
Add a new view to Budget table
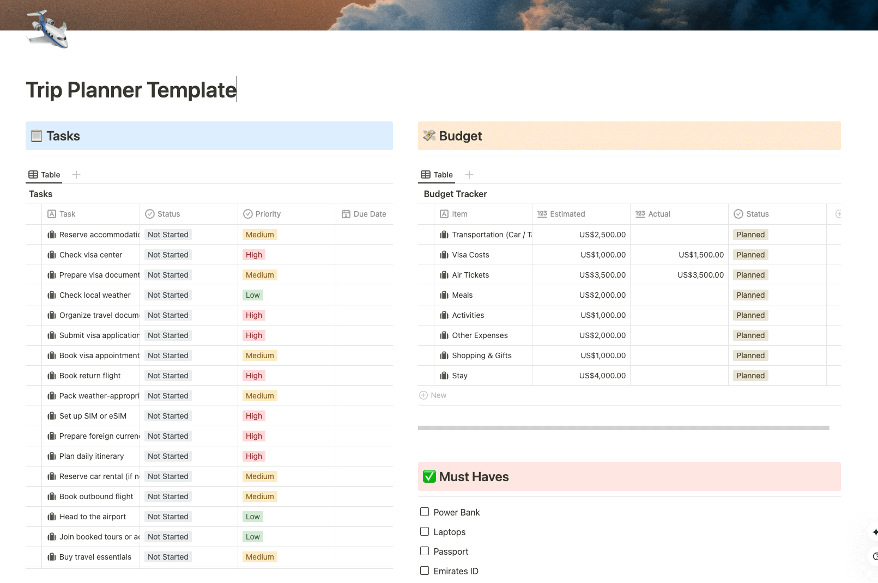coord(469,175)
